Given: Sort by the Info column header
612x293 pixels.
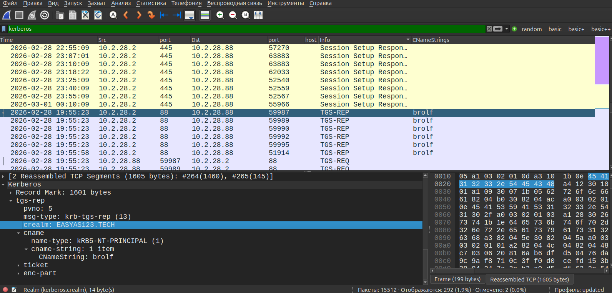Looking at the screenshot, I should click(364, 40).
